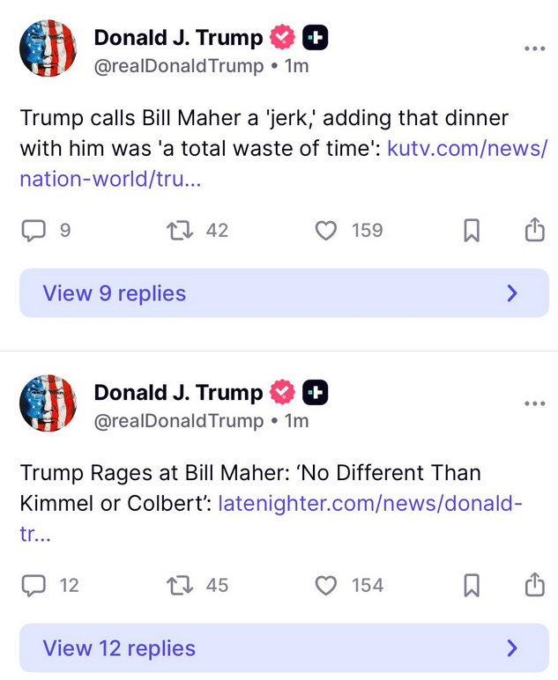Open the latenighter.com news link
Screen dimensions: 558x680
pyautogui.click(x=370, y=503)
